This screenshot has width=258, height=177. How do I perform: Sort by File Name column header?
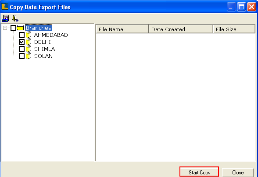pyautogui.click(x=122, y=29)
